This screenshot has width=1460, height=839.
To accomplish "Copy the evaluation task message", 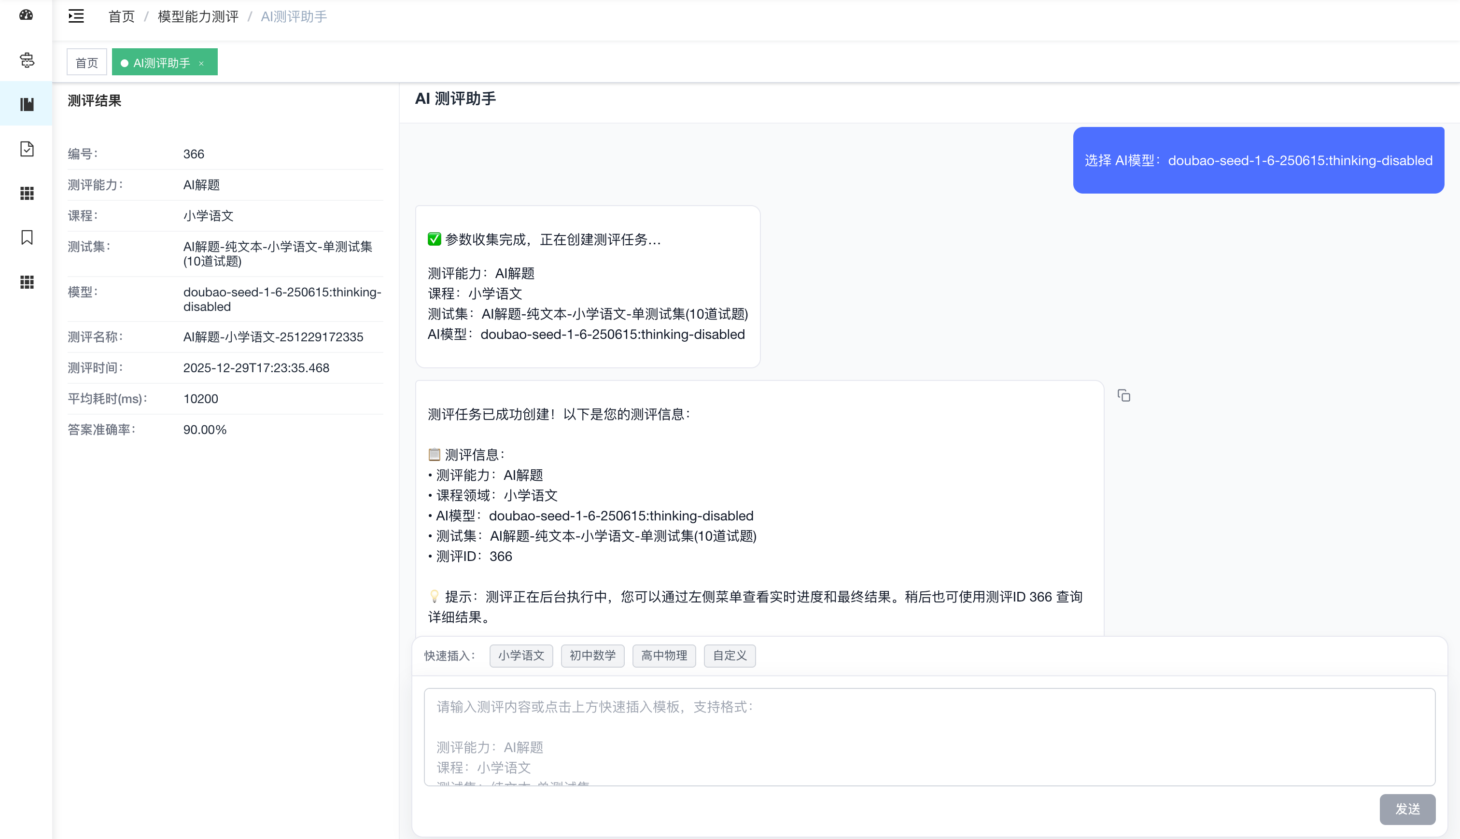I will 1123,396.
